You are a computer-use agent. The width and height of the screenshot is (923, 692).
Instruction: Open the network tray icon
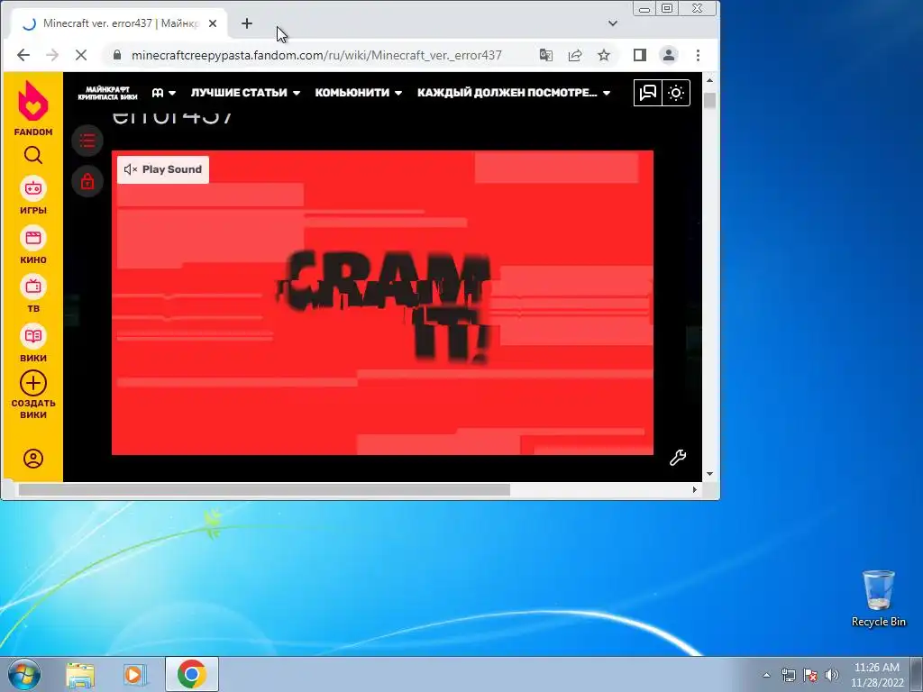pyautogui.click(x=788, y=675)
